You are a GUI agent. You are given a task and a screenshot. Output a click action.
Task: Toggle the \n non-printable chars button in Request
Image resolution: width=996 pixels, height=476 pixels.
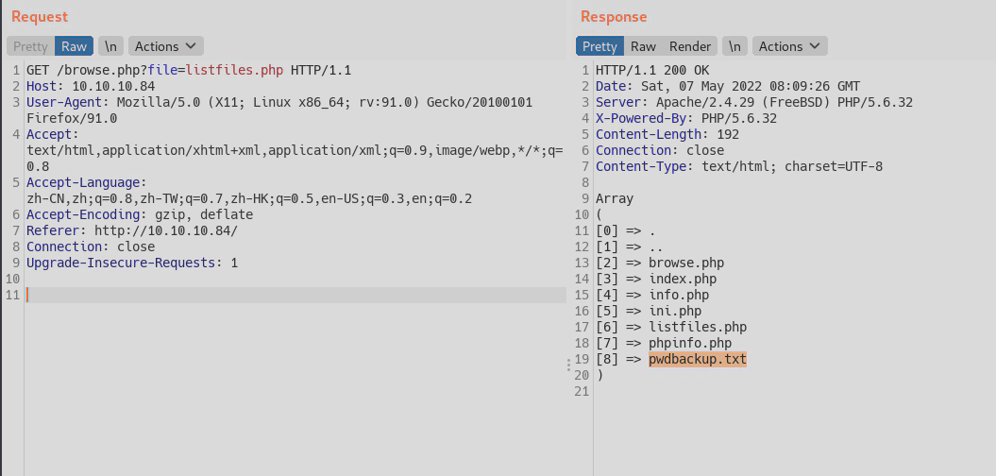(110, 46)
